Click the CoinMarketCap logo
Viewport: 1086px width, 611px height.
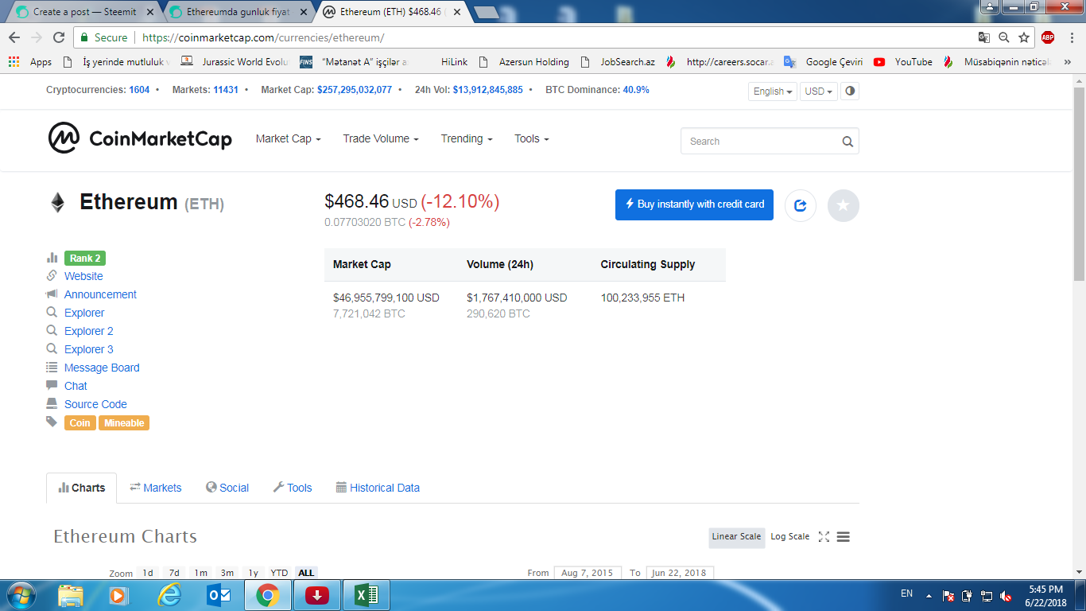pos(140,138)
